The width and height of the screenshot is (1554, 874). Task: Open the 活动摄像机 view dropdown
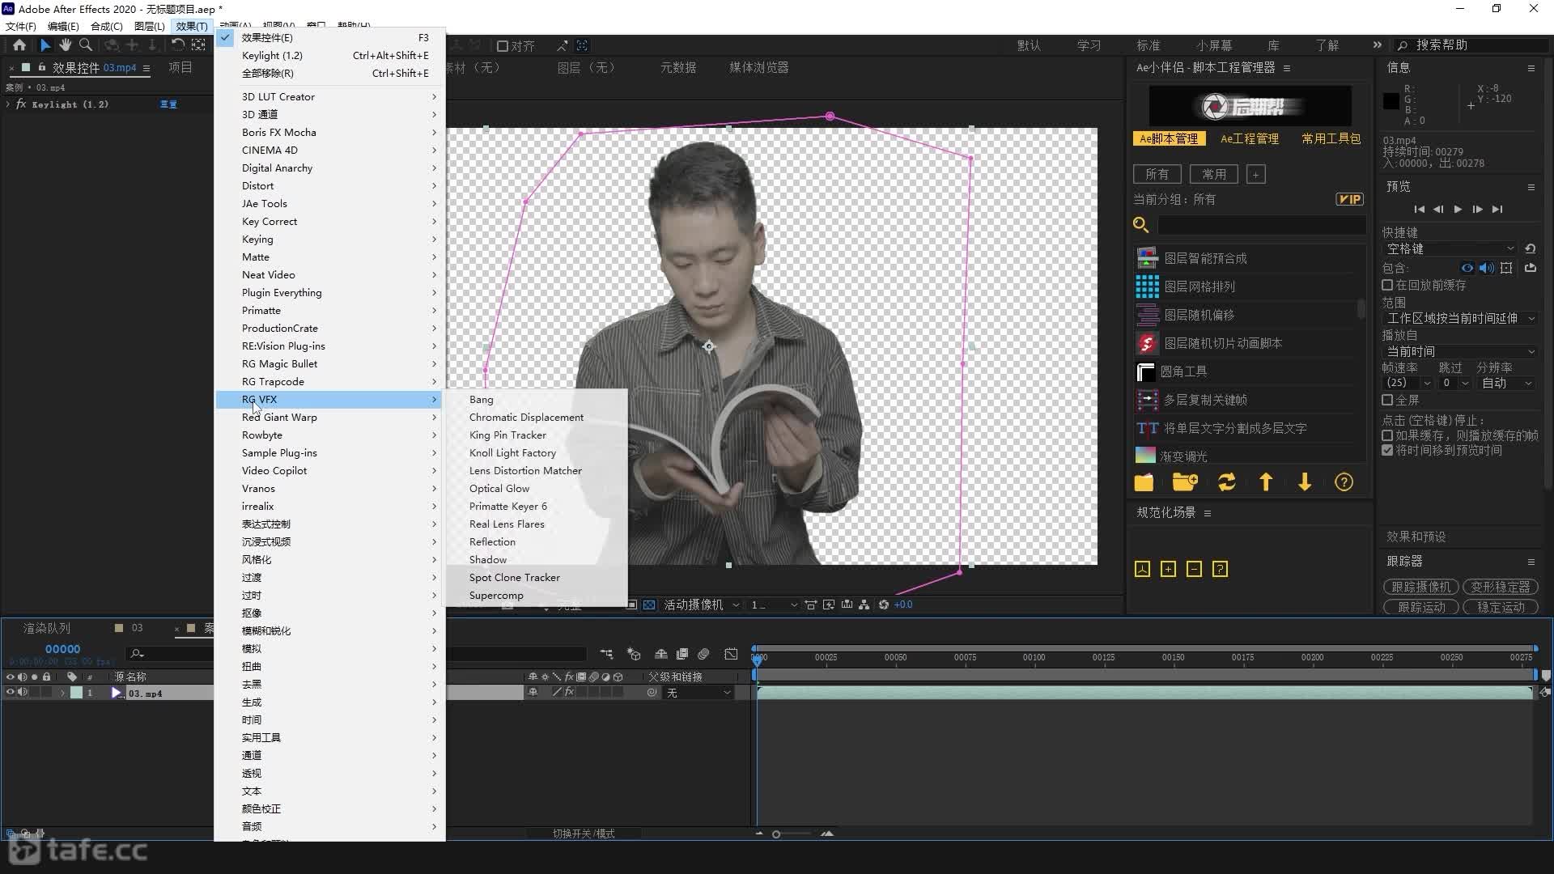(701, 605)
